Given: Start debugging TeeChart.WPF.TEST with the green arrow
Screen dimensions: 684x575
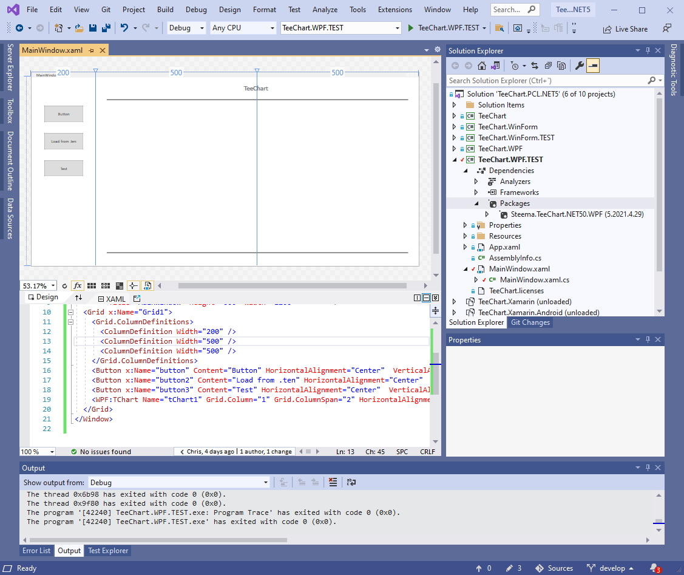Looking at the screenshot, I should point(410,28).
